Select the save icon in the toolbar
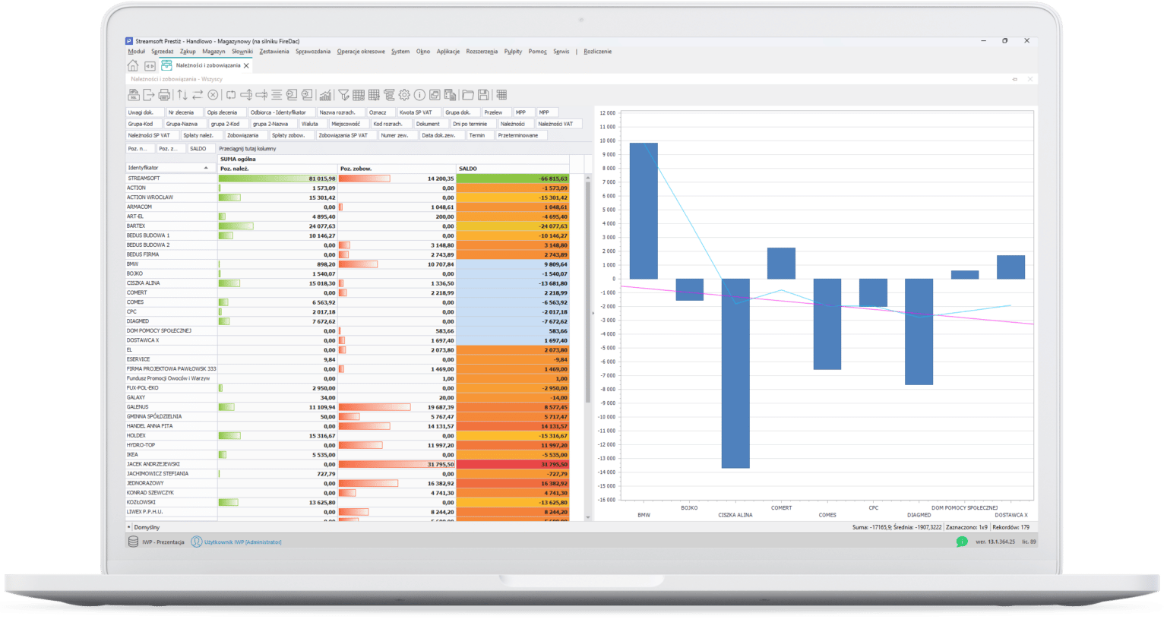 tap(484, 94)
